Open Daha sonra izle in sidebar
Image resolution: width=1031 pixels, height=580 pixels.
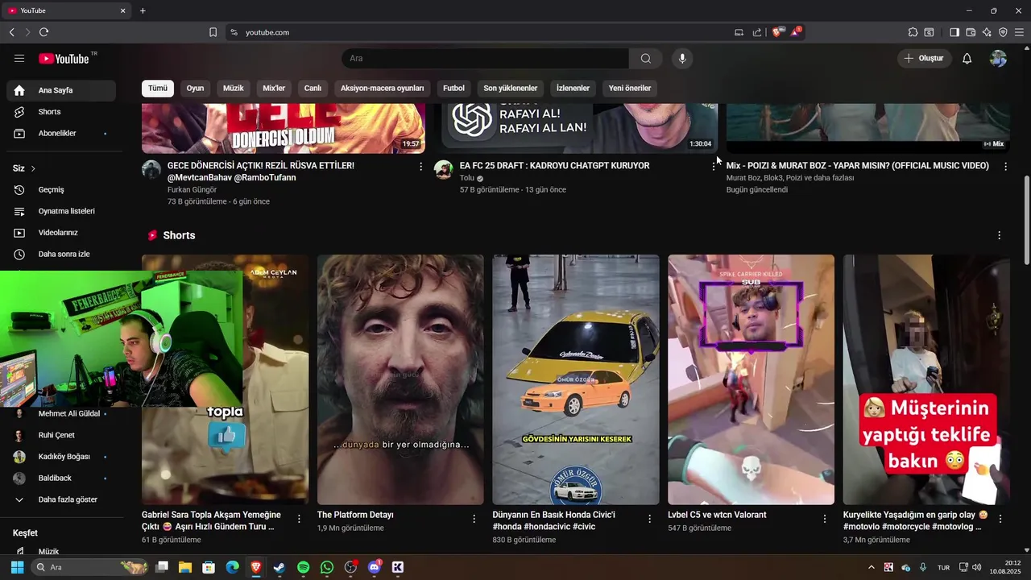click(x=61, y=254)
